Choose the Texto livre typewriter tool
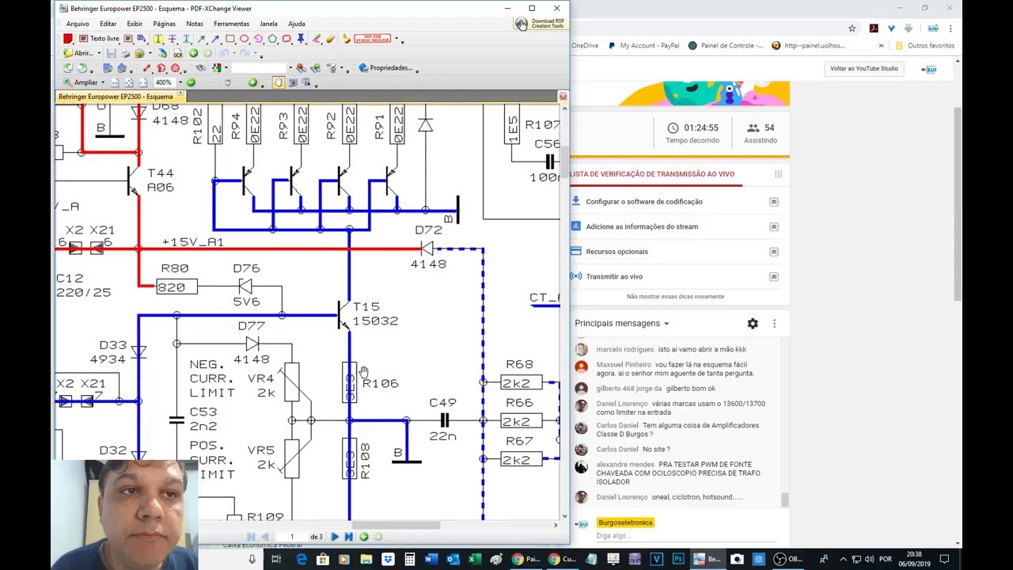 pos(98,39)
